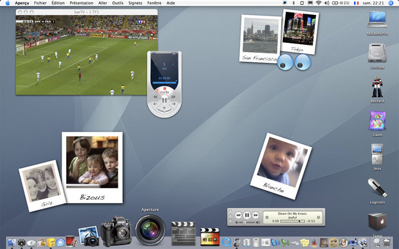Open the yellow mailbox icon in Dock

coord(50,242)
